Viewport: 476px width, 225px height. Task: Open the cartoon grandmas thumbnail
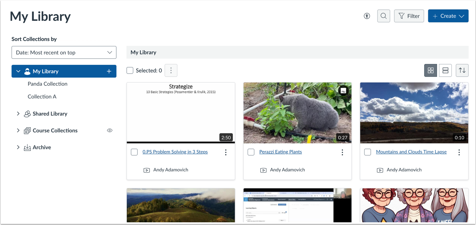414,205
